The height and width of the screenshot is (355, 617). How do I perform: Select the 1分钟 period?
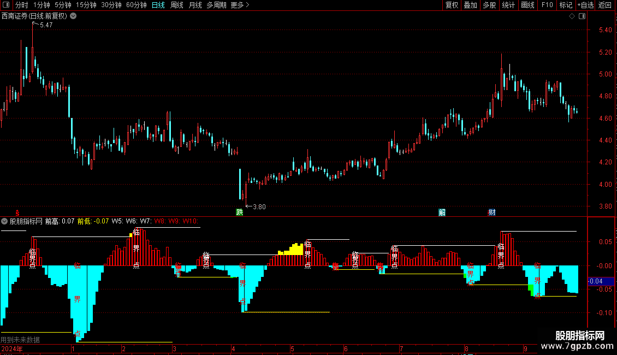[x=41, y=5]
